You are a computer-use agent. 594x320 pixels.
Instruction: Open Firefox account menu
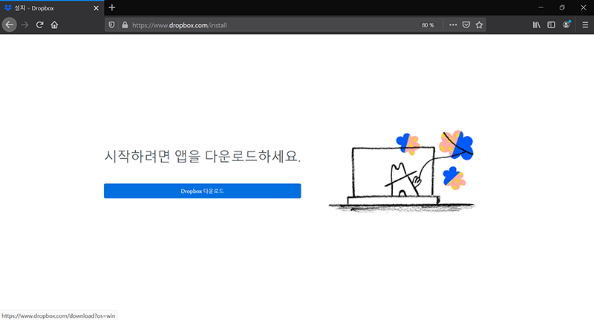click(x=567, y=25)
